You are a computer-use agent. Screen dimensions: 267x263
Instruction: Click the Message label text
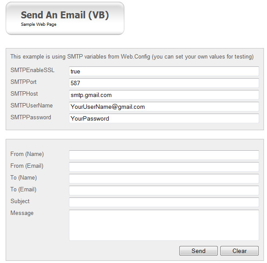[x=22, y=213]
